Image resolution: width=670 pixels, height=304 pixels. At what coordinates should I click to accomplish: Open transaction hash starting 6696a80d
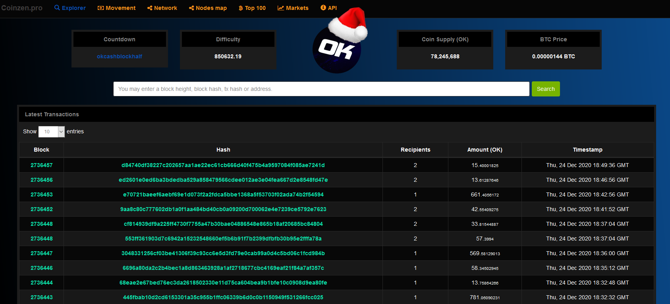click(x=223, y=268)
